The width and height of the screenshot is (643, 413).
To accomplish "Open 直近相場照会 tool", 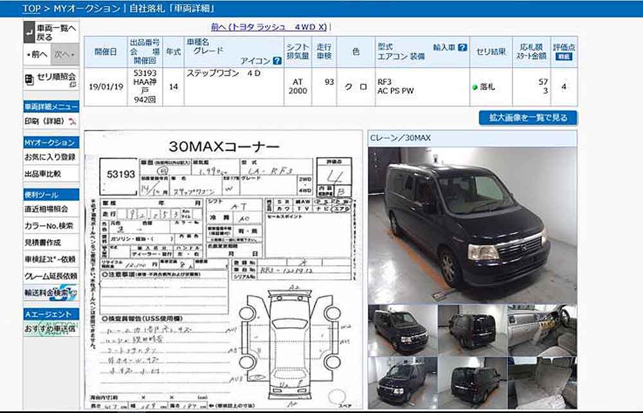I will 51,209.
